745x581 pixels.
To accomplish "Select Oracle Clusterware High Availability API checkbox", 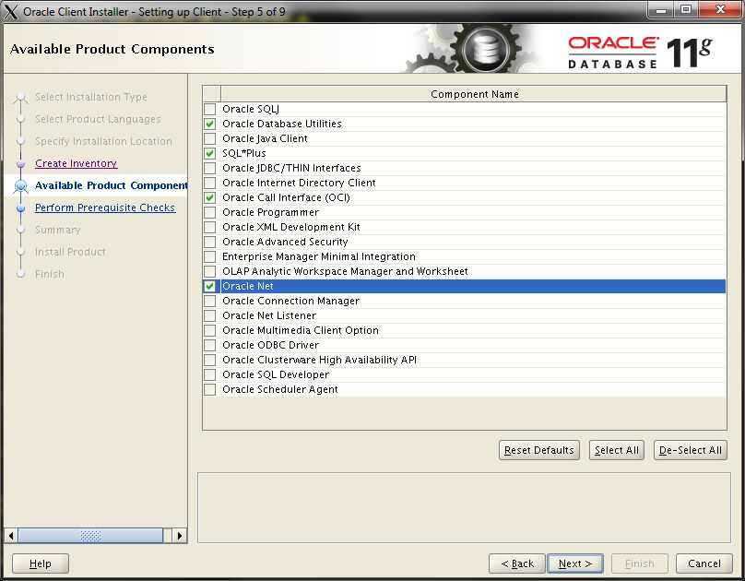I will [209, 360].
